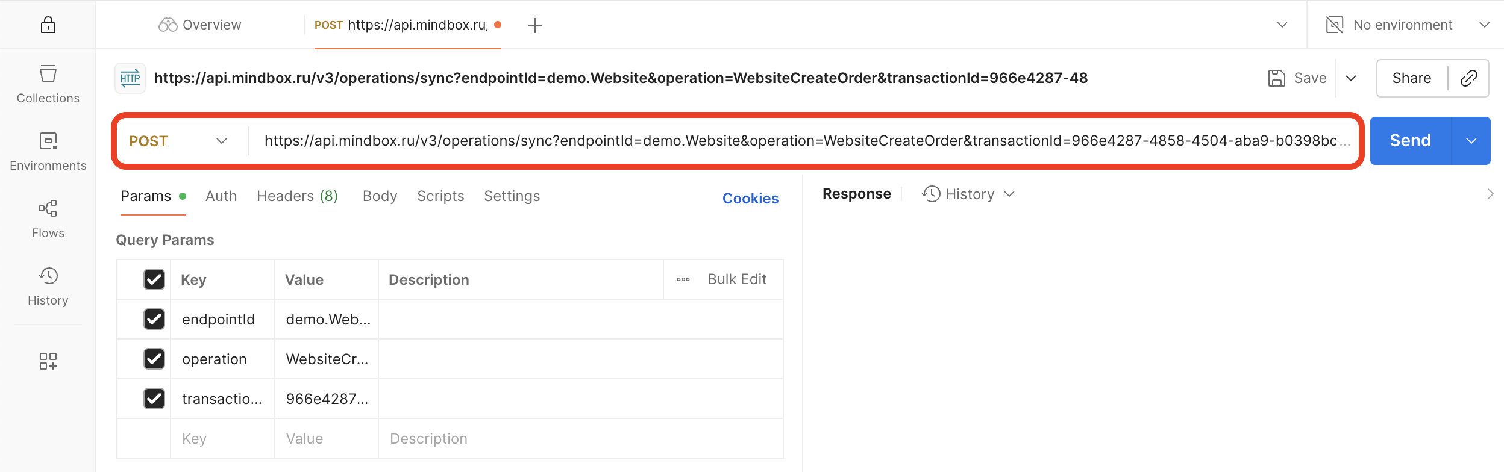
Task: Toggle the select-all params checkbox in header
Action: 154,279
